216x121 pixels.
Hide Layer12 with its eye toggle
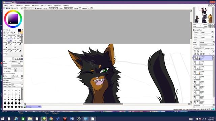coord(195,57)
